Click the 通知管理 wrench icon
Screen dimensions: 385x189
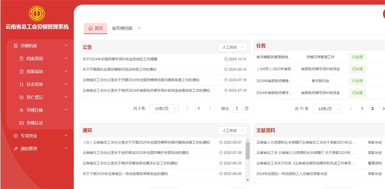16,148
